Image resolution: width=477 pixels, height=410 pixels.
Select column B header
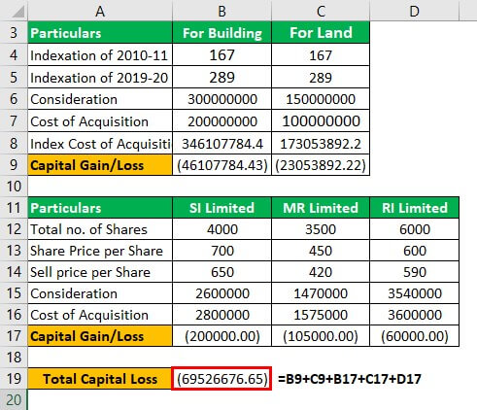coord(221,11)
